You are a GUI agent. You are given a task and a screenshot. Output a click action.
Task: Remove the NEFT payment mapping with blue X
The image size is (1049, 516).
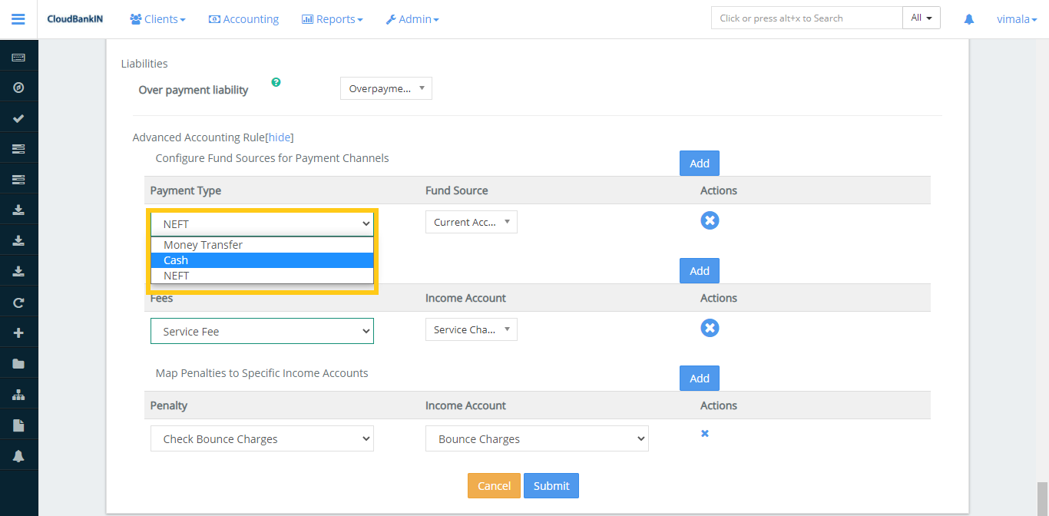click(x=710, y=220)
